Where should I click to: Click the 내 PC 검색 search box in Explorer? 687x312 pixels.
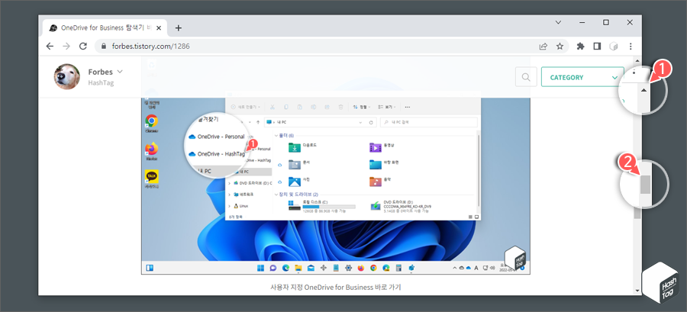tap(428, 123)
